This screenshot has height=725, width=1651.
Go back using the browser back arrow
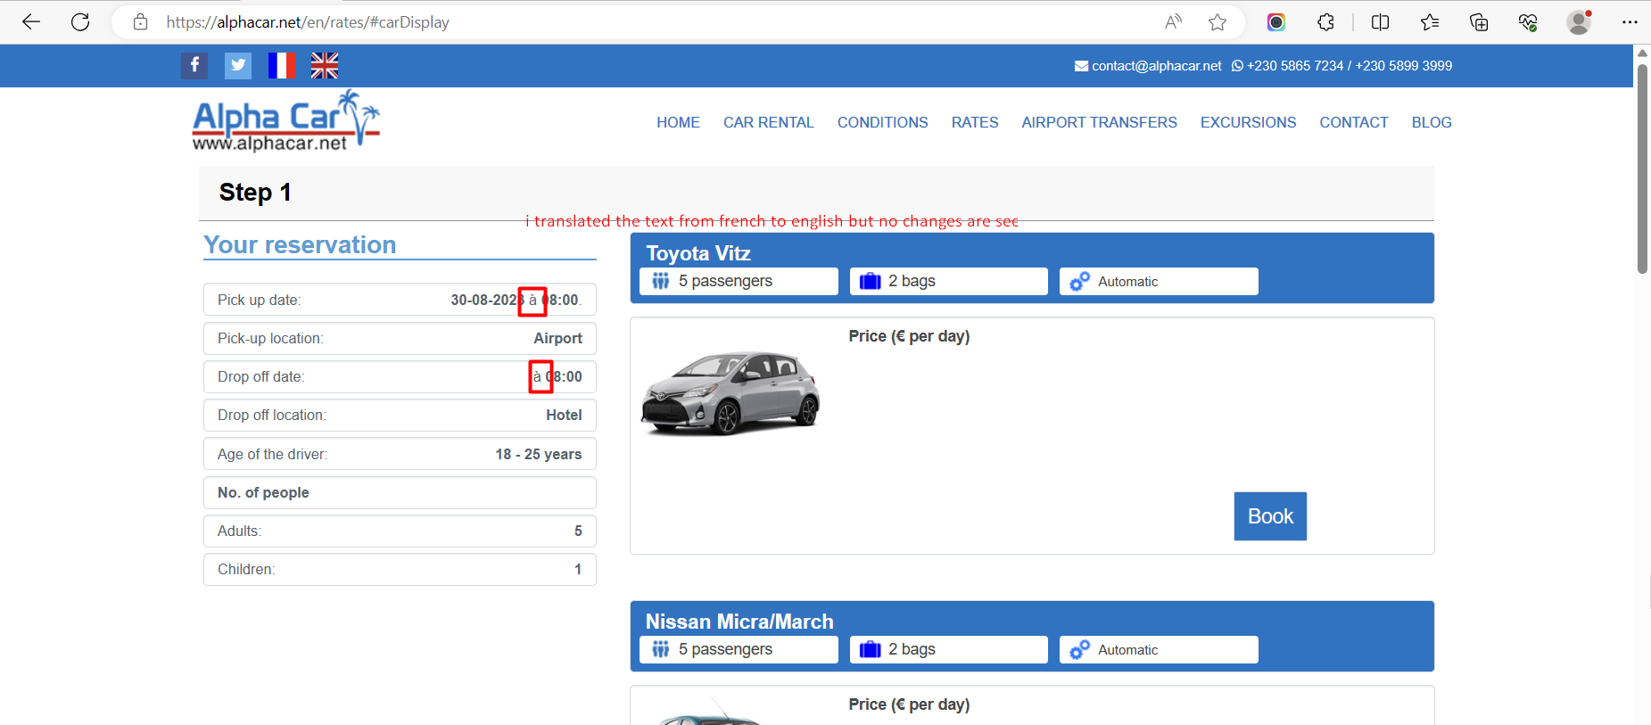[31, 22]
